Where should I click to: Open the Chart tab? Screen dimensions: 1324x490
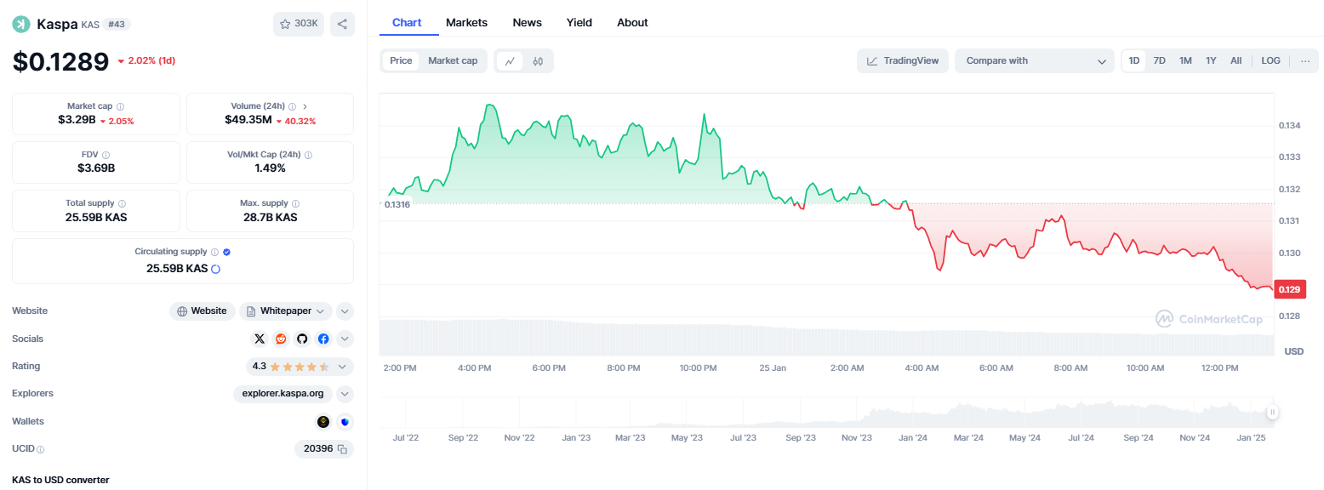(x=407, y=22)
